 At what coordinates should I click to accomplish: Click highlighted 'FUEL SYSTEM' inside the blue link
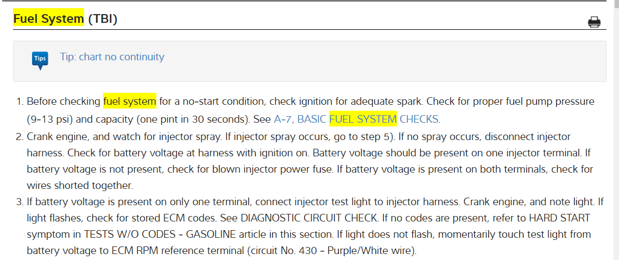[363, 119]
